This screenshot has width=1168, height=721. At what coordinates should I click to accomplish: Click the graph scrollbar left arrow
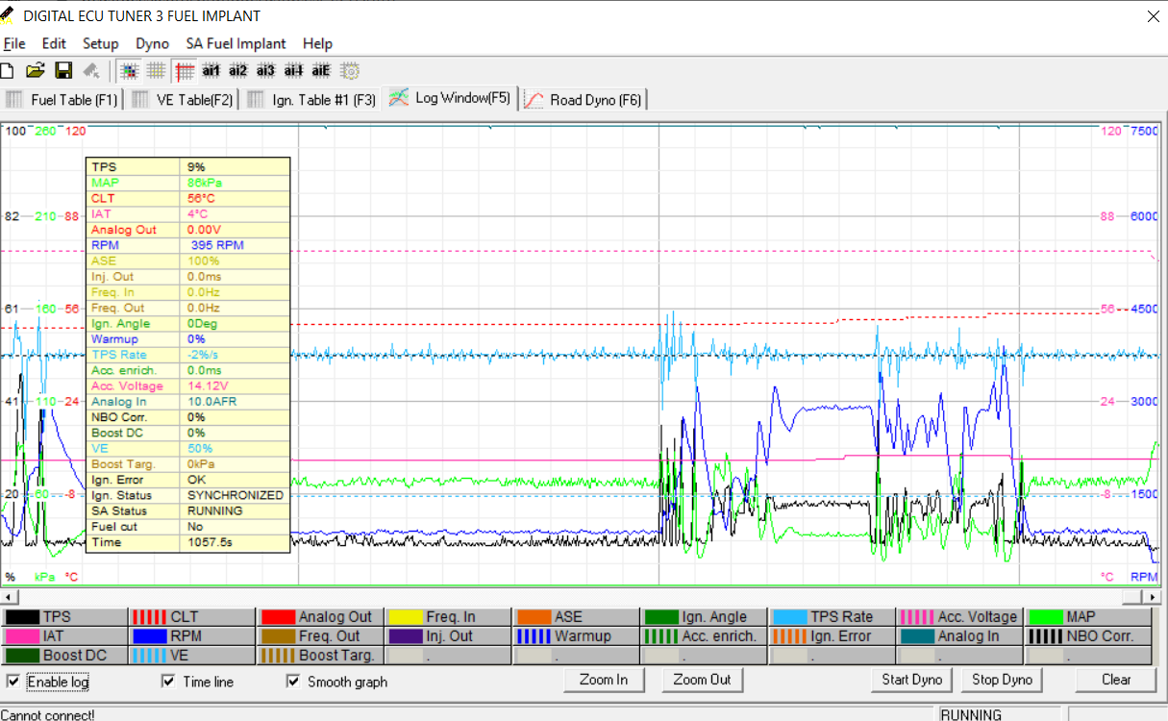[9, 597]
